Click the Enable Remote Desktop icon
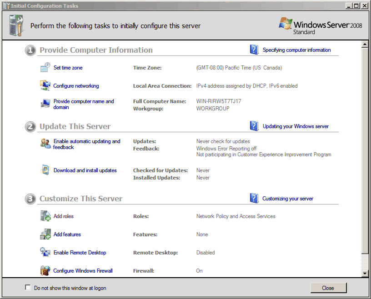Screen dimensions: 371x299 click(x=45, y=252)
